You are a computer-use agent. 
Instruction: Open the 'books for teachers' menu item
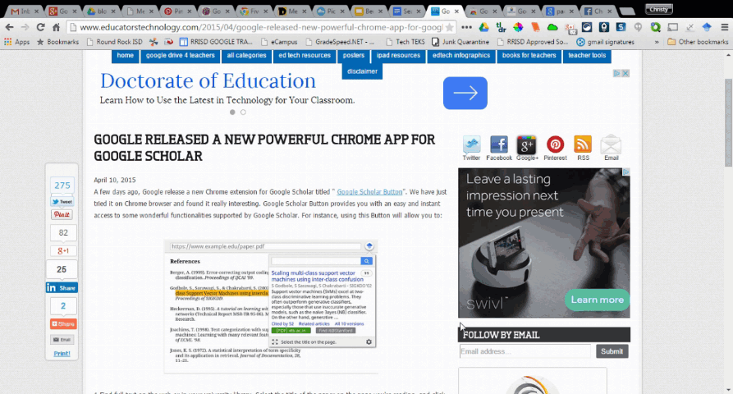(x=529, y=56)
